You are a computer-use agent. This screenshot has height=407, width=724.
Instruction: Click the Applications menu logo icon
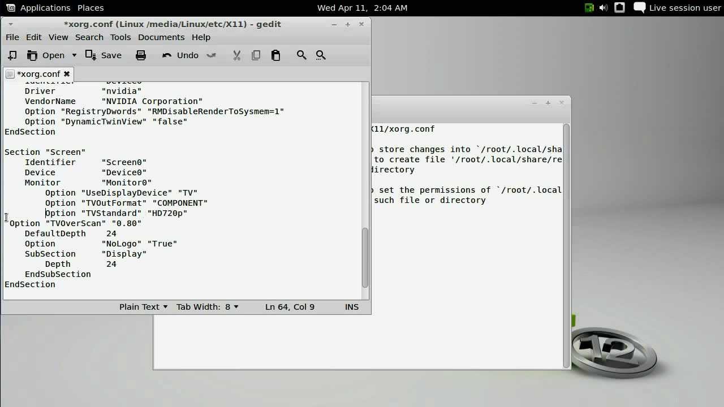click(x=11, y=8)
